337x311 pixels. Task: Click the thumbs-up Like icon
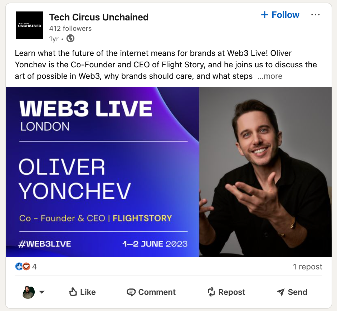[73, 292]
